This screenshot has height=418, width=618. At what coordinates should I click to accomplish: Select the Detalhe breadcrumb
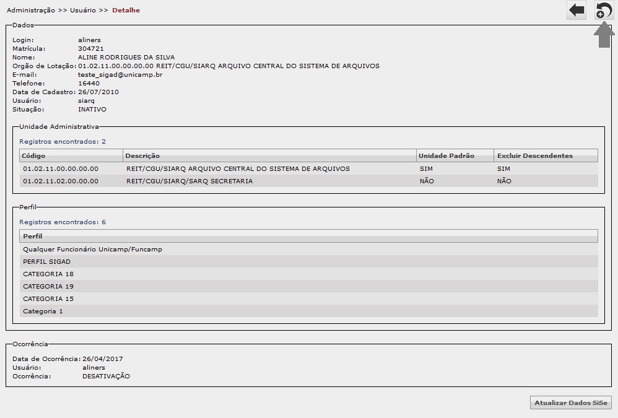click(126, 11)
